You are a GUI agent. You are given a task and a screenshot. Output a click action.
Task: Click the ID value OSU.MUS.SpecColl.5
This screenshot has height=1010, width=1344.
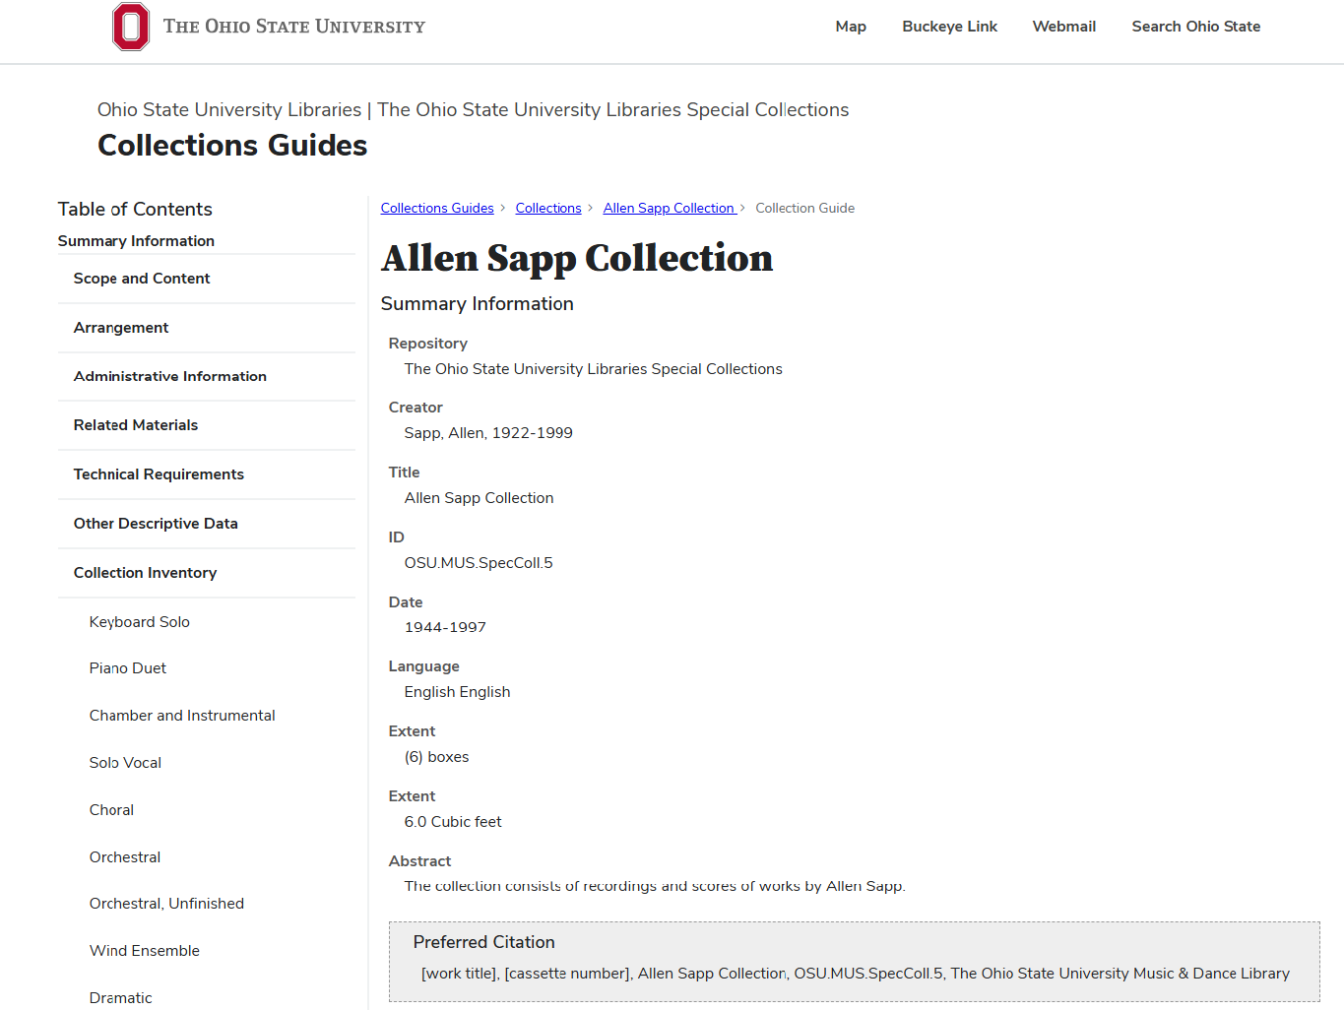pos(479,563)
